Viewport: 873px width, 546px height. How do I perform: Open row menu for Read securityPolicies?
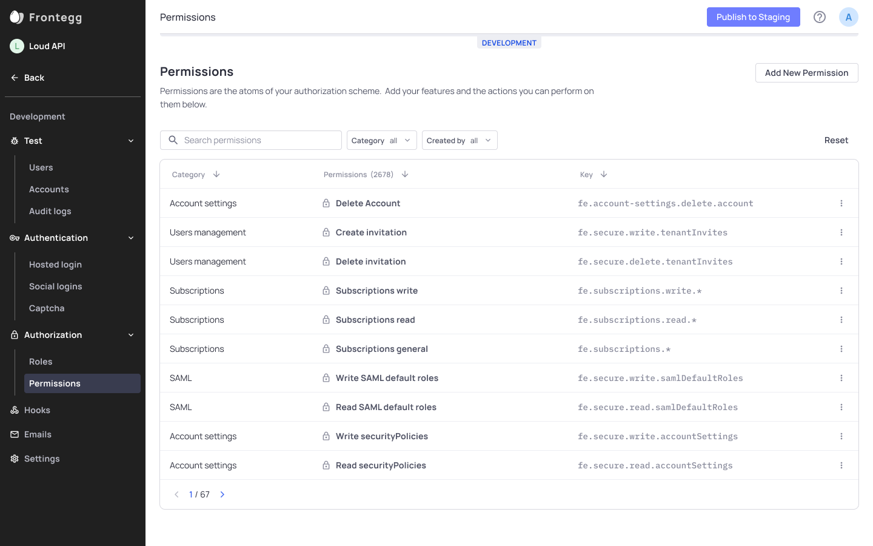(x=841, y=465)
